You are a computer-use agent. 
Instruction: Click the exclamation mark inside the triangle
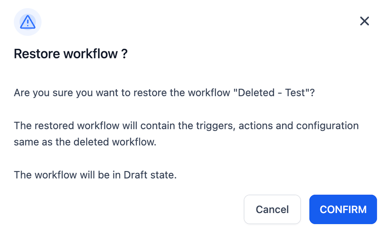coord(28,23)
